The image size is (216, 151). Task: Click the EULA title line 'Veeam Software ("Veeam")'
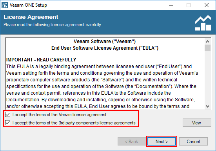105,41
